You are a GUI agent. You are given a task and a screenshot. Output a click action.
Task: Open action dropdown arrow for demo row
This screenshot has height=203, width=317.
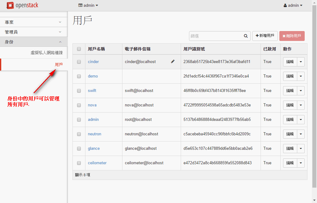pos(301,76)
